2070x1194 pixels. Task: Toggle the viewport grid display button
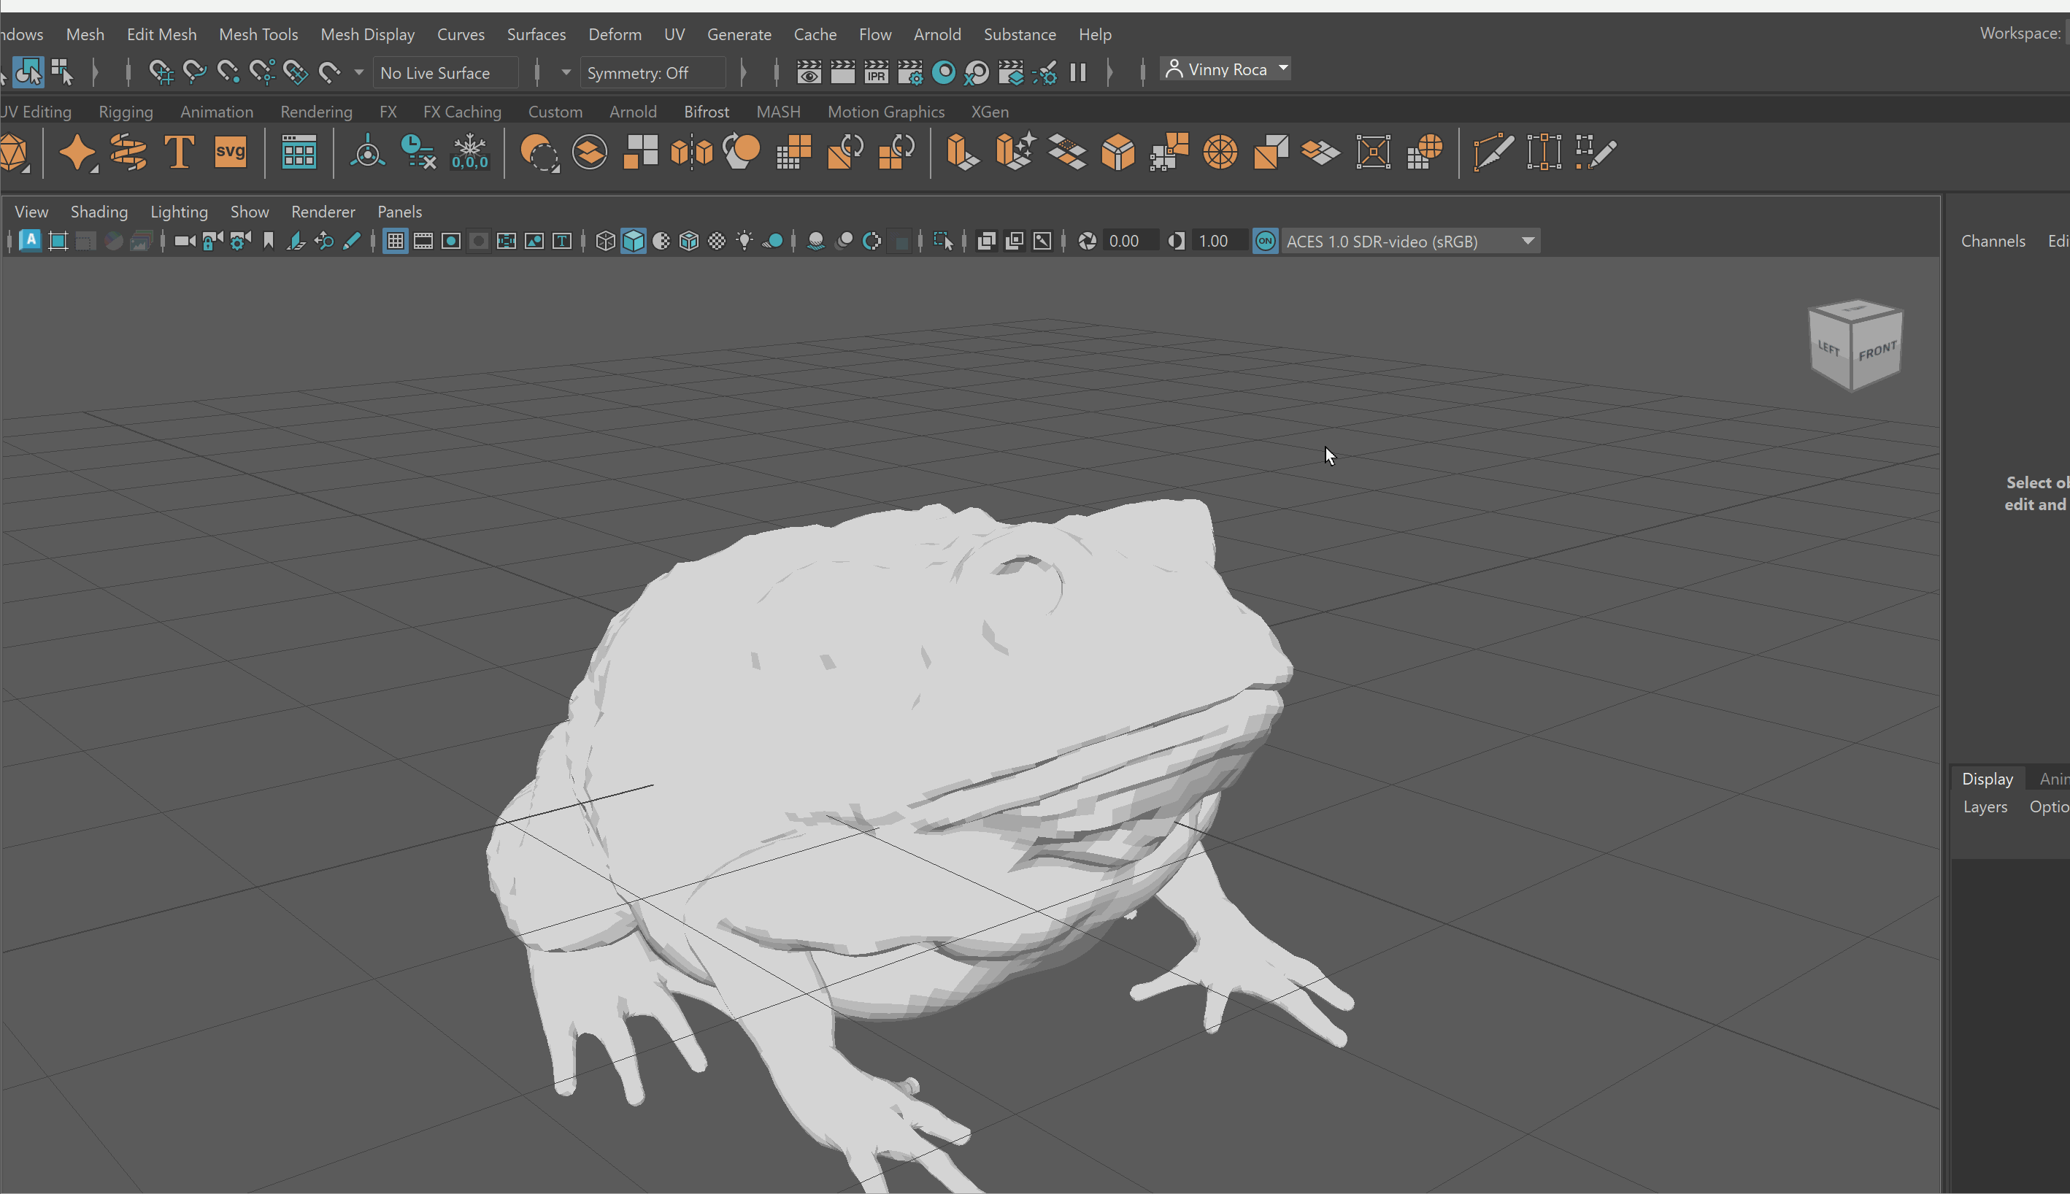[396, 241]
